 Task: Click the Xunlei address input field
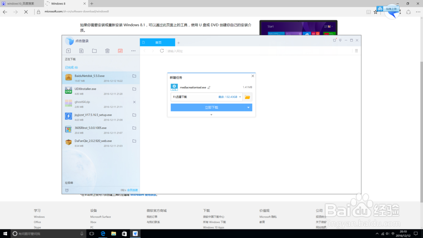click(259, 51)
